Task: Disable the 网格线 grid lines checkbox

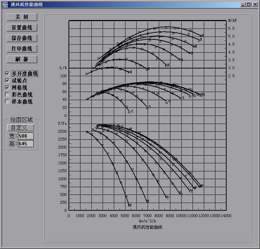Action: 7,87
